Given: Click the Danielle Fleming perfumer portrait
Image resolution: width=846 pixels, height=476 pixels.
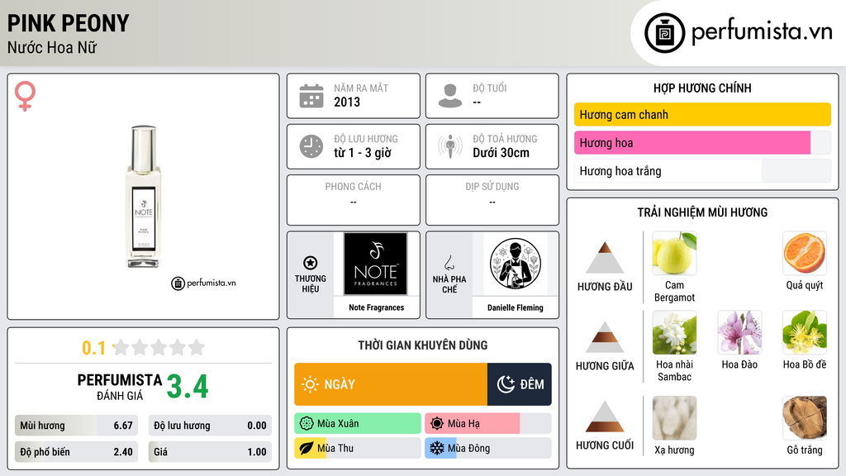Looking at the screenshot, I should click(516, 264).
